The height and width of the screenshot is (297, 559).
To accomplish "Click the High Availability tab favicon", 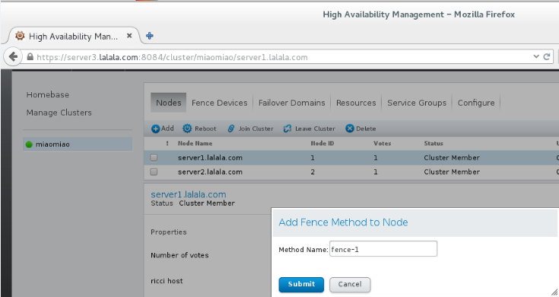I will click(20, 36).
